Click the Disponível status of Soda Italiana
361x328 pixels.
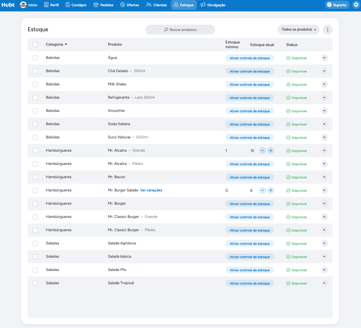pos(297,124)
